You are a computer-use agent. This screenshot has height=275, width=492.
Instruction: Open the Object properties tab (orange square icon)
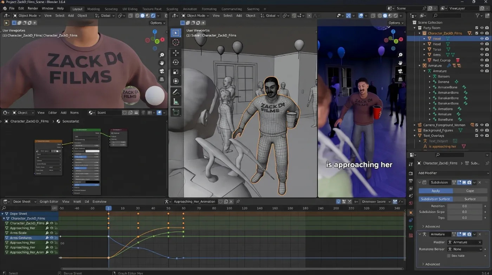click(410, 212)
